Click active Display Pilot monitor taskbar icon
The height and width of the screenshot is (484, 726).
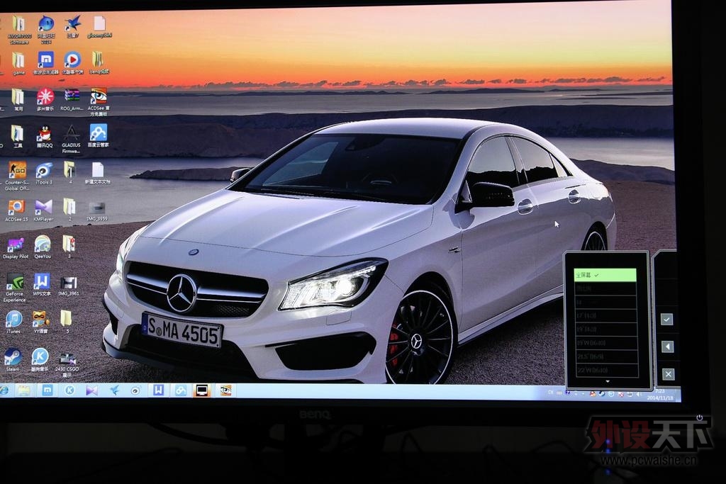202,390
